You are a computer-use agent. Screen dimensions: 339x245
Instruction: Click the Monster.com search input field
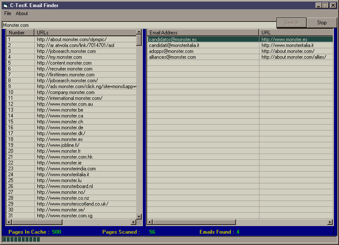[138, 25]
